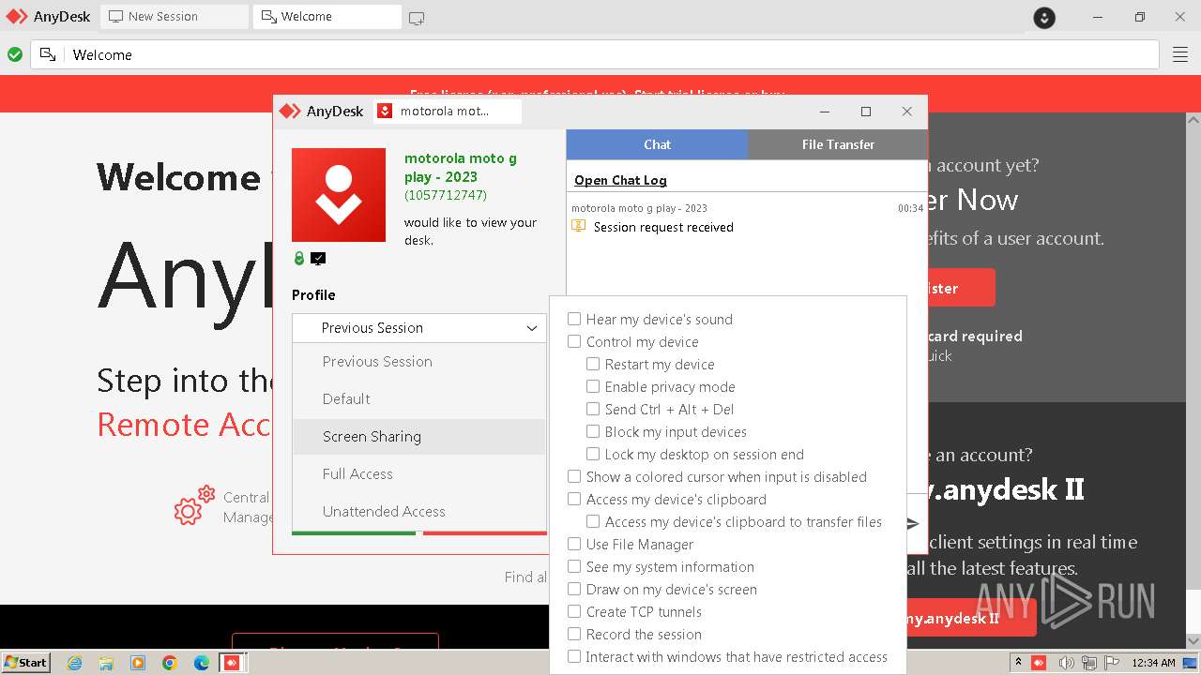Launch Google Chrome from the taskbar
Image resolution: width=1201 pixels, height=675 pixels.
pyautogui.click(x=170, y=663)
